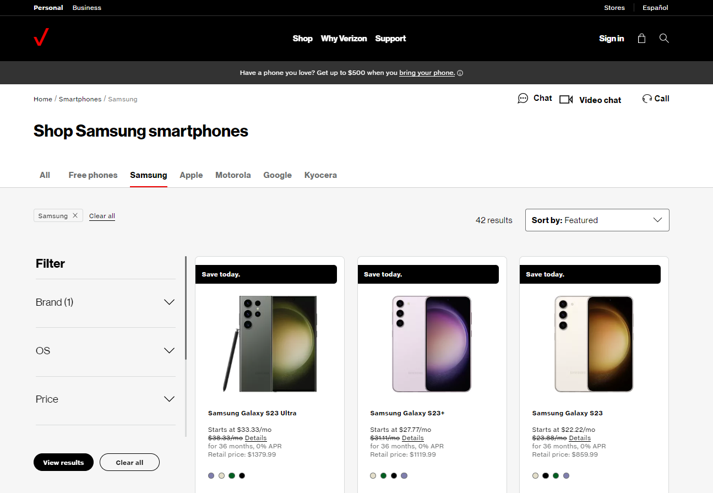Select green color for Galaxy S23+
This screenshot has width=713, height=493.
[384, 475]
